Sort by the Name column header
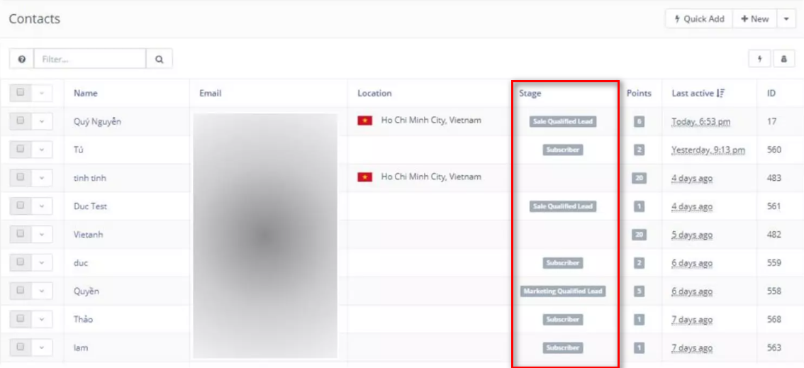This screenshot has width=804, height=368. click(x=86, y=94)
